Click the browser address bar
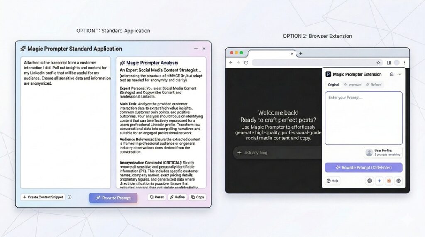Screen dimensions: 425x237 (317, 63)
